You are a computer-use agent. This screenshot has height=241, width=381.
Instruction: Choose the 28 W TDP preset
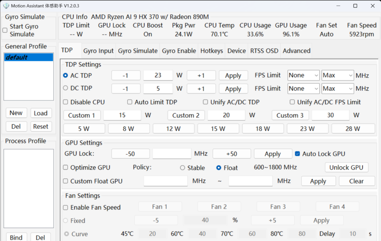click(x=353, y=129)
